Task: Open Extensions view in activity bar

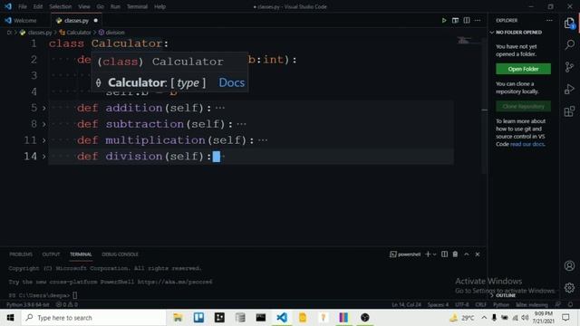Action: [570, 111]
